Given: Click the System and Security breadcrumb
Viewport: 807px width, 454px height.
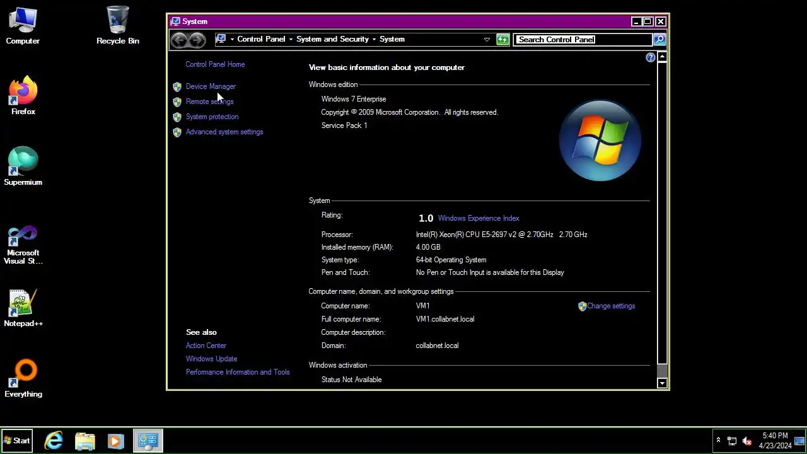Looking at the screenshot, I should (x=332, y=39).
